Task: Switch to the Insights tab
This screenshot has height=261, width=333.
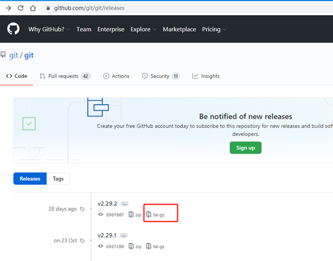Action: (206, 76)
